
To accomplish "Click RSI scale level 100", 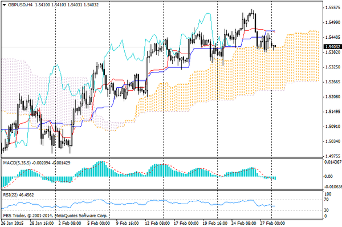I will [x=328, y=194].
